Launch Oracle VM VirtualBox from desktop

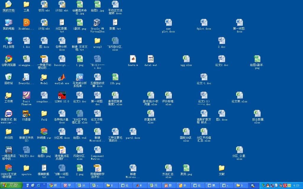(x=97, y=23)
